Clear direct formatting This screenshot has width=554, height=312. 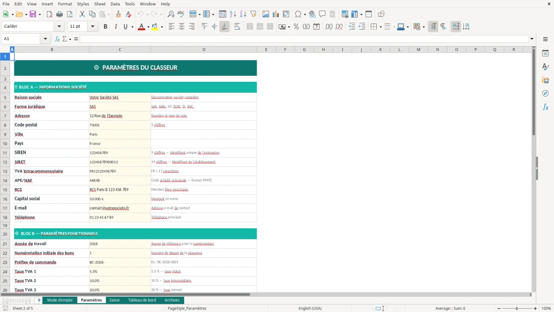pyautogui.click(x=129, y=14)
